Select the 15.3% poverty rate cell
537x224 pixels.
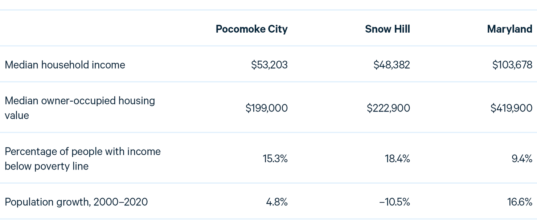coord(275,159)
